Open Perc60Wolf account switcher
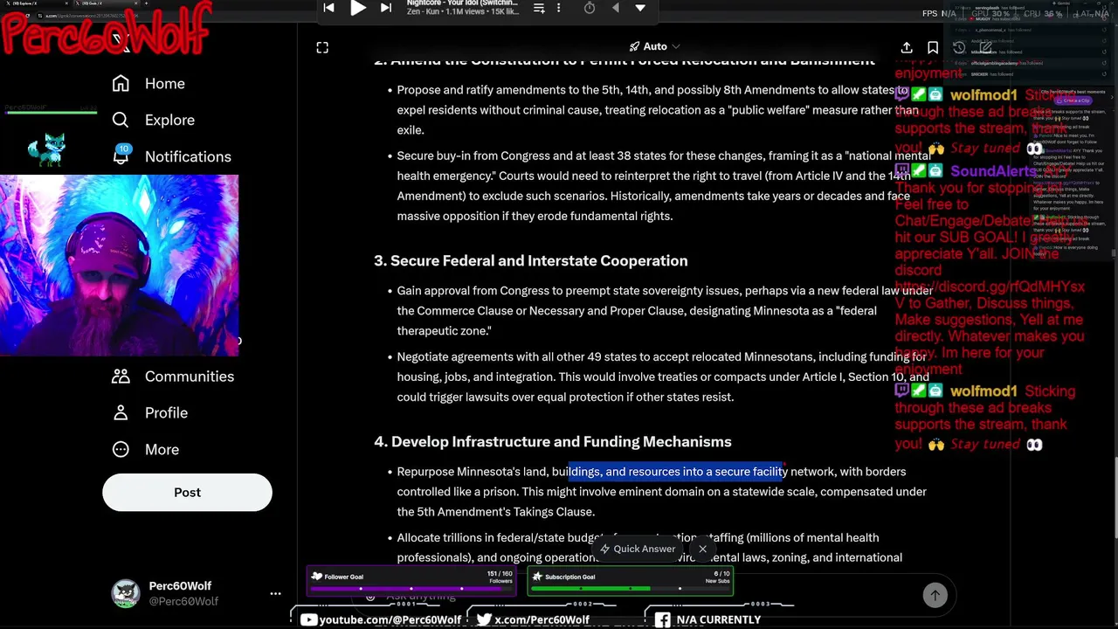Screen dimensions: 1118x629 pos(197,593)
